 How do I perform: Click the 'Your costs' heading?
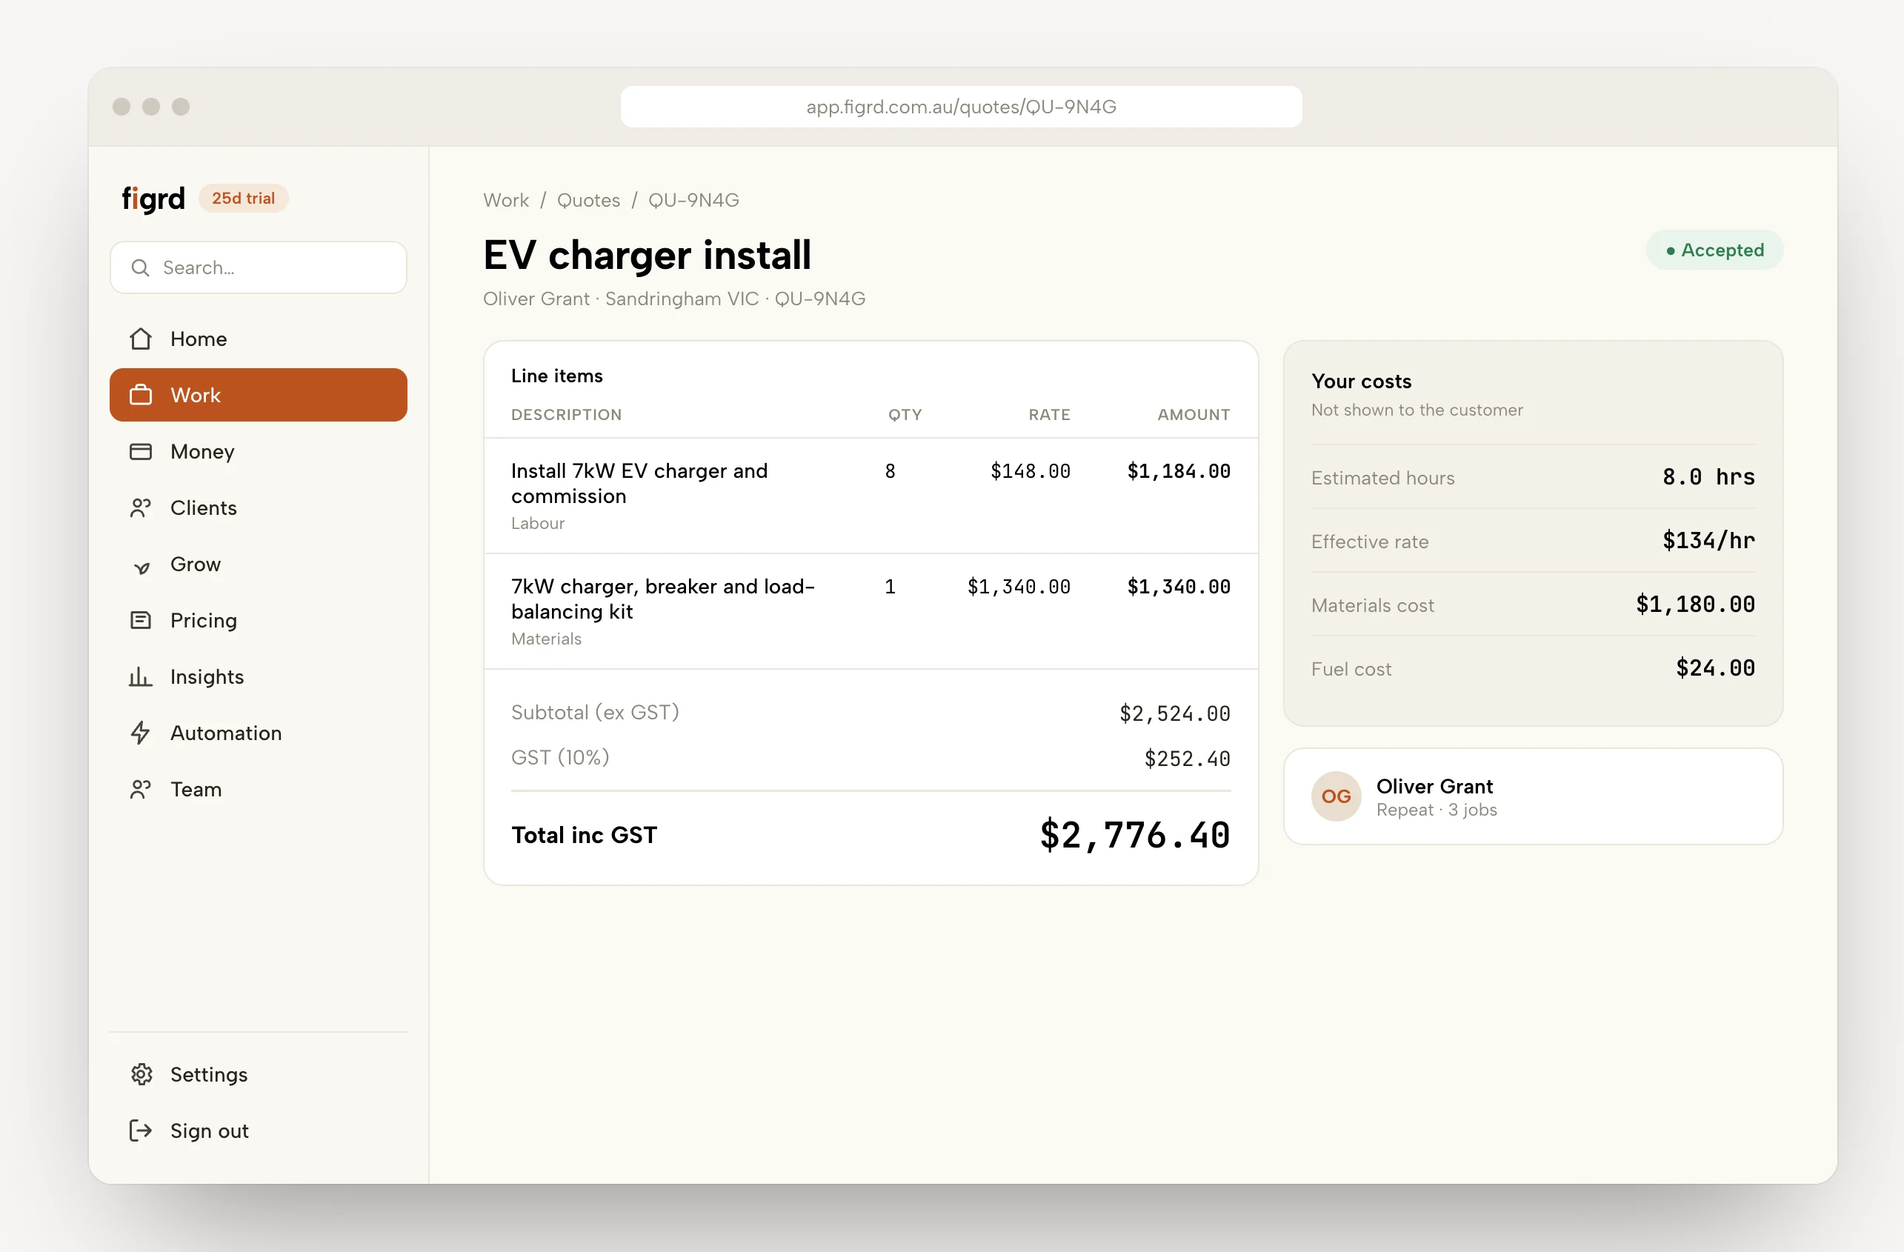1361,381
